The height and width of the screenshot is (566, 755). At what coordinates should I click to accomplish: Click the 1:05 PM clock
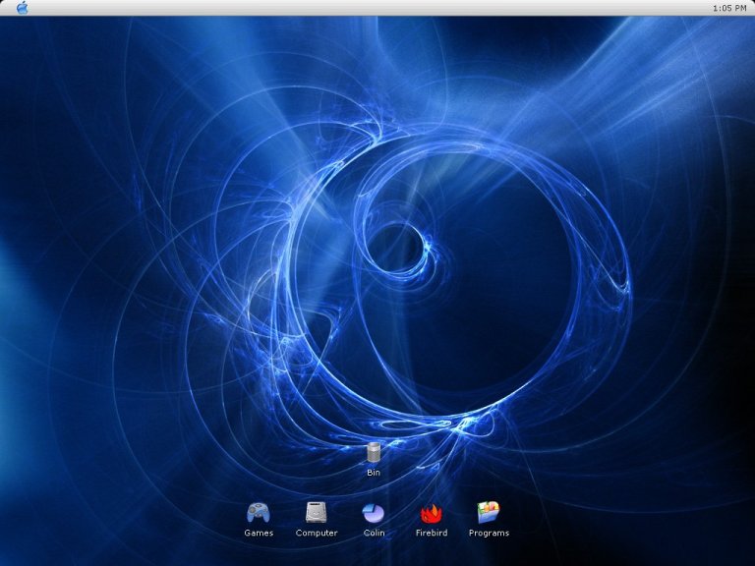click(728, 8)
